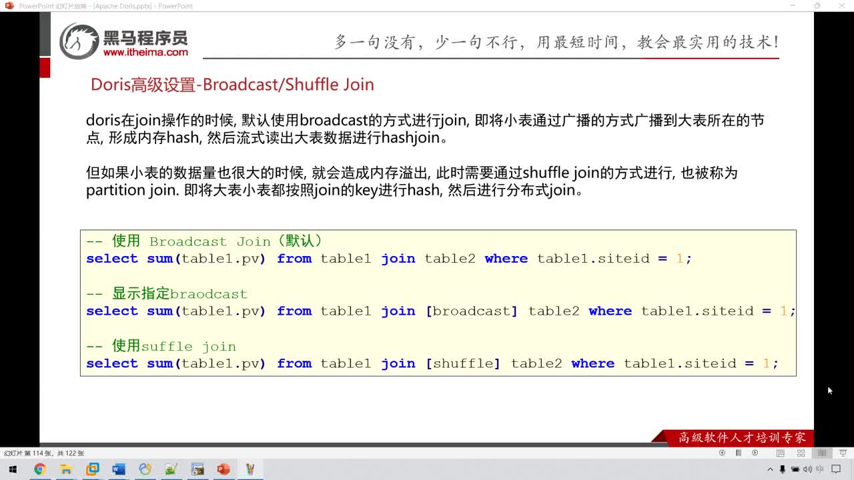
Task: Open File Explorer from the taskbar
Action: coord(66,469)
